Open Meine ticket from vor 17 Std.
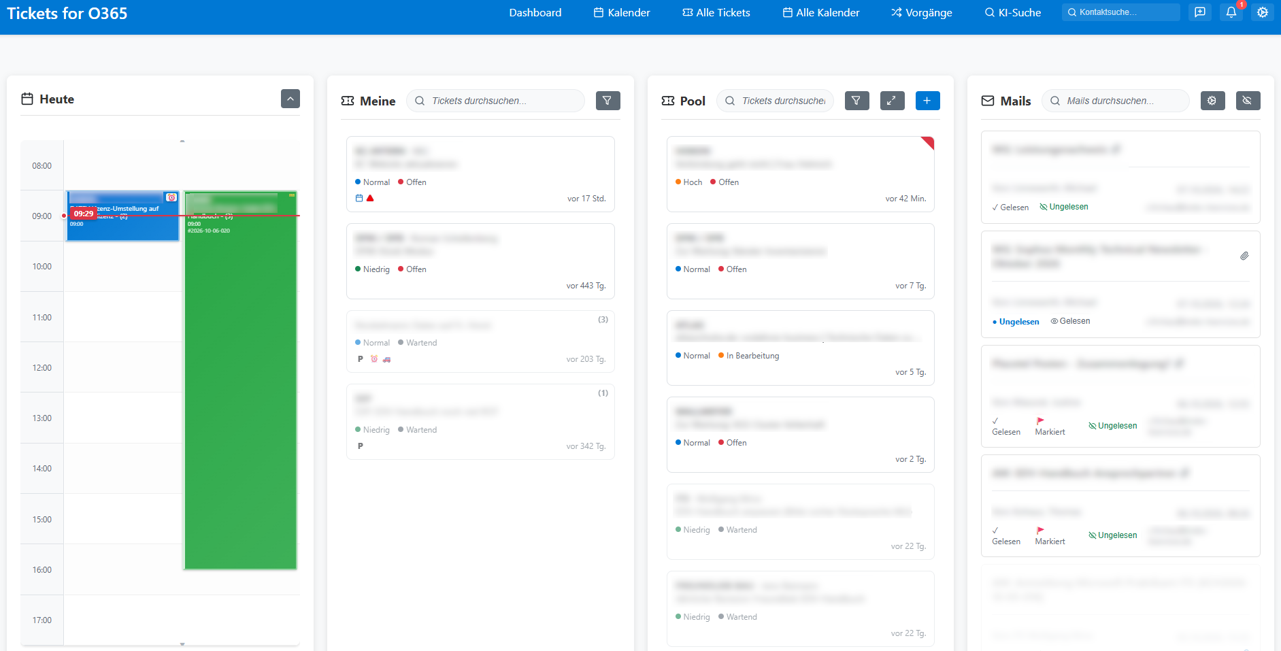The height and width of the screenshot is (651, 1281). 480,174
